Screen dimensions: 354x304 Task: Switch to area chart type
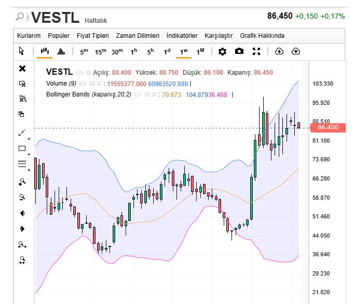[61, 51]
